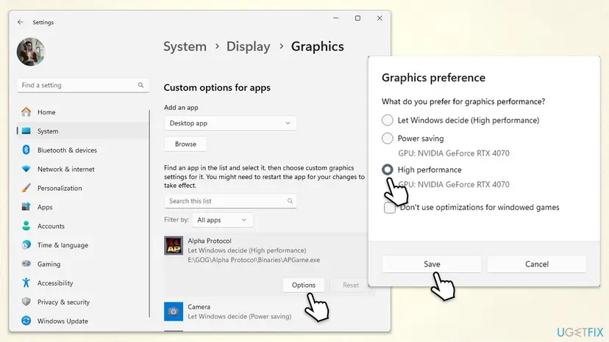The width and height of the screenshot is (609, 342).
Task: Click the System monitor icon
Action: tap(26, 131)
